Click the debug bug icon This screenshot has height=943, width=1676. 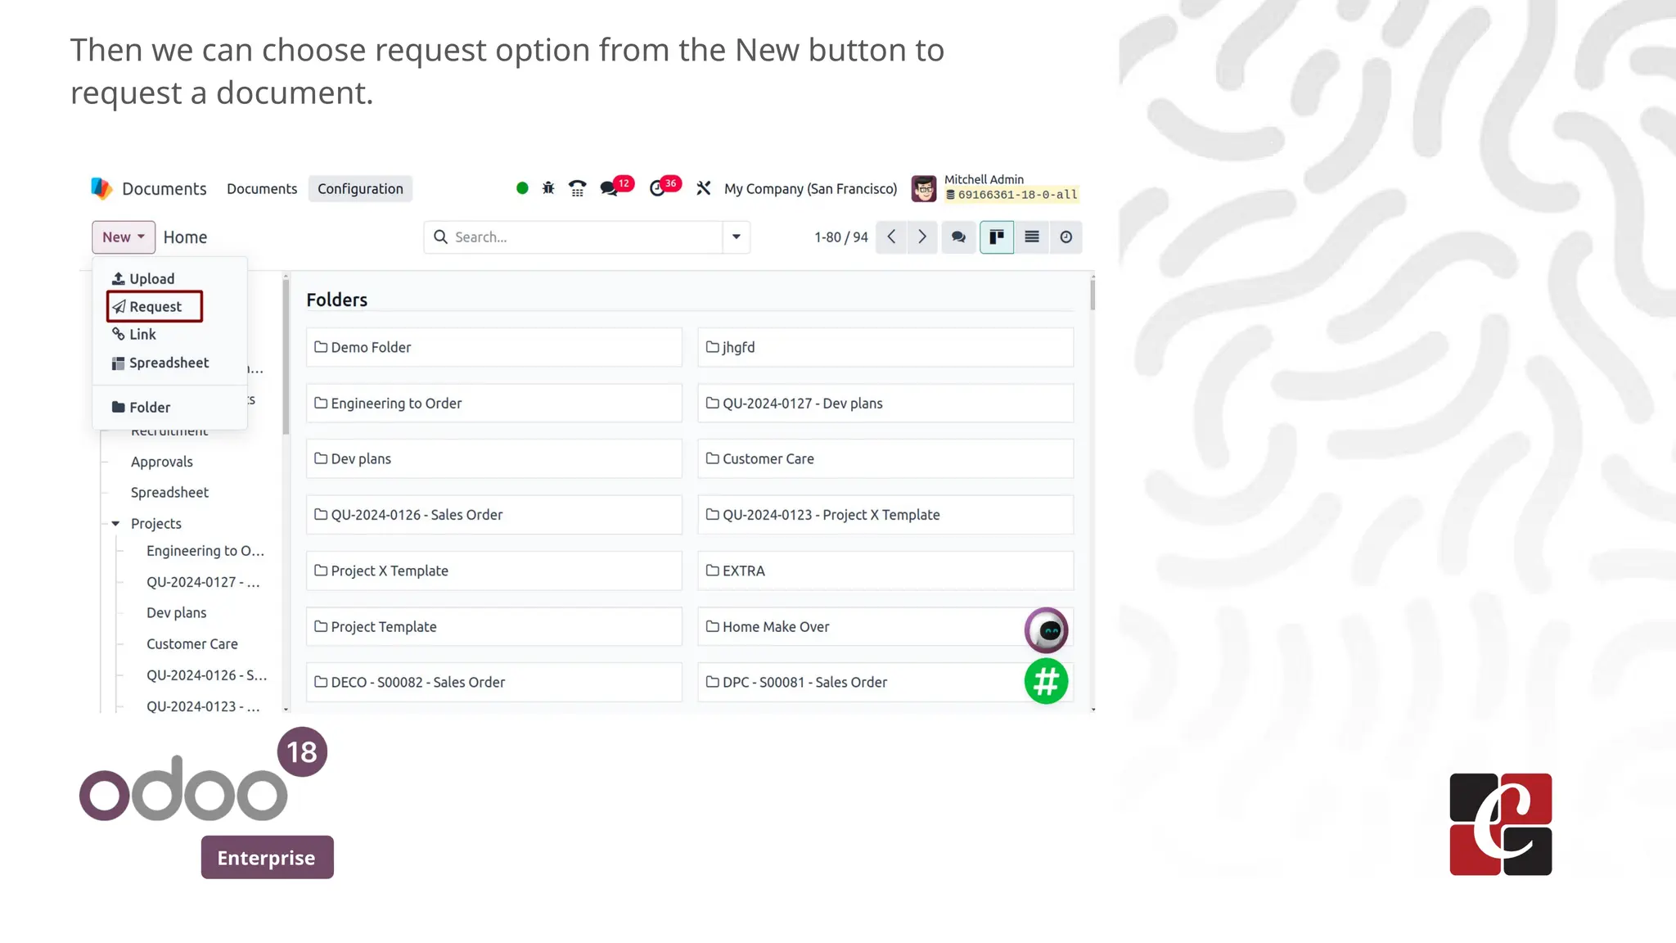548,188
